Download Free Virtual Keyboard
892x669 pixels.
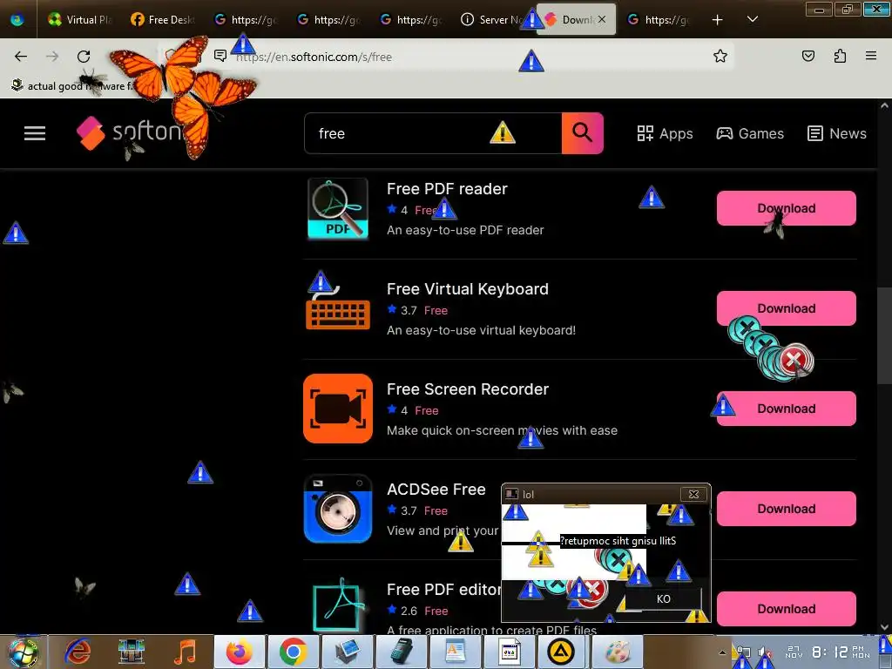(x=787, y=308)
